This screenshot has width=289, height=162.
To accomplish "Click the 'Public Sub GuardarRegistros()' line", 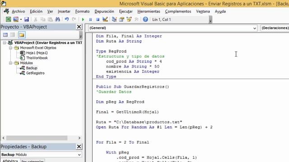I will (x=132, y=87).
